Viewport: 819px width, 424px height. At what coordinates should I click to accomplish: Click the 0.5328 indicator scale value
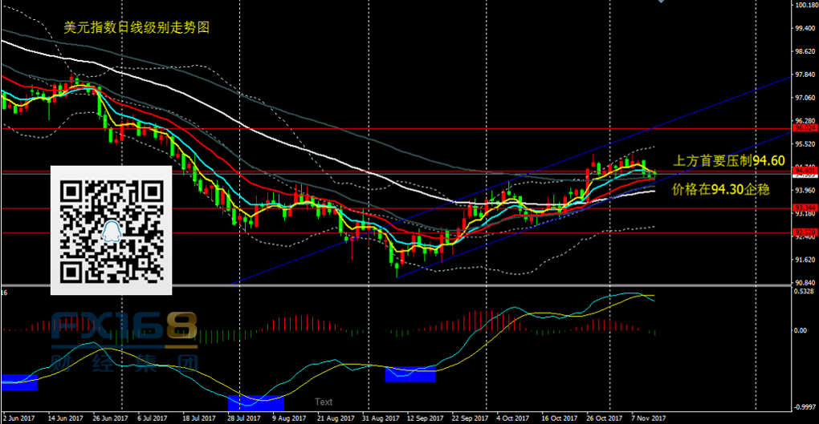[805, 292]
